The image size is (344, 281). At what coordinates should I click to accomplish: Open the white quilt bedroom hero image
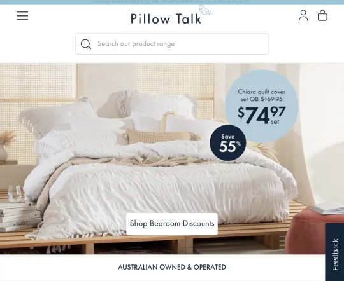pos(172,159)
